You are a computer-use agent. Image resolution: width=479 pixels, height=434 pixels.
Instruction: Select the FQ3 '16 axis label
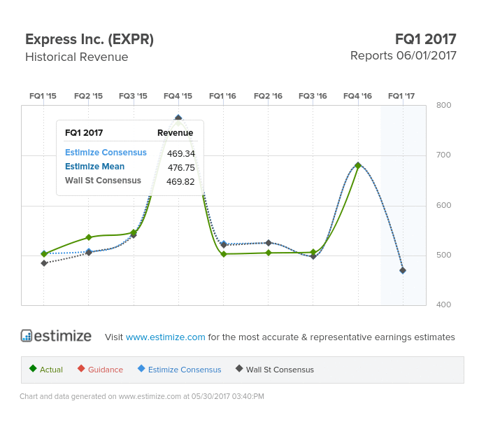pos(313,96)
